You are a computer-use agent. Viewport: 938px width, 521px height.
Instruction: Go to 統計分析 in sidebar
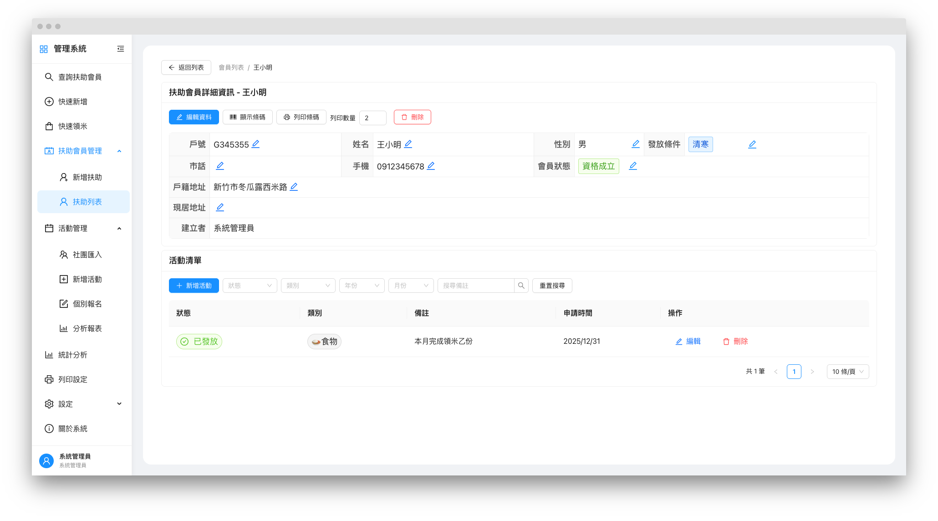click(73, 355)
